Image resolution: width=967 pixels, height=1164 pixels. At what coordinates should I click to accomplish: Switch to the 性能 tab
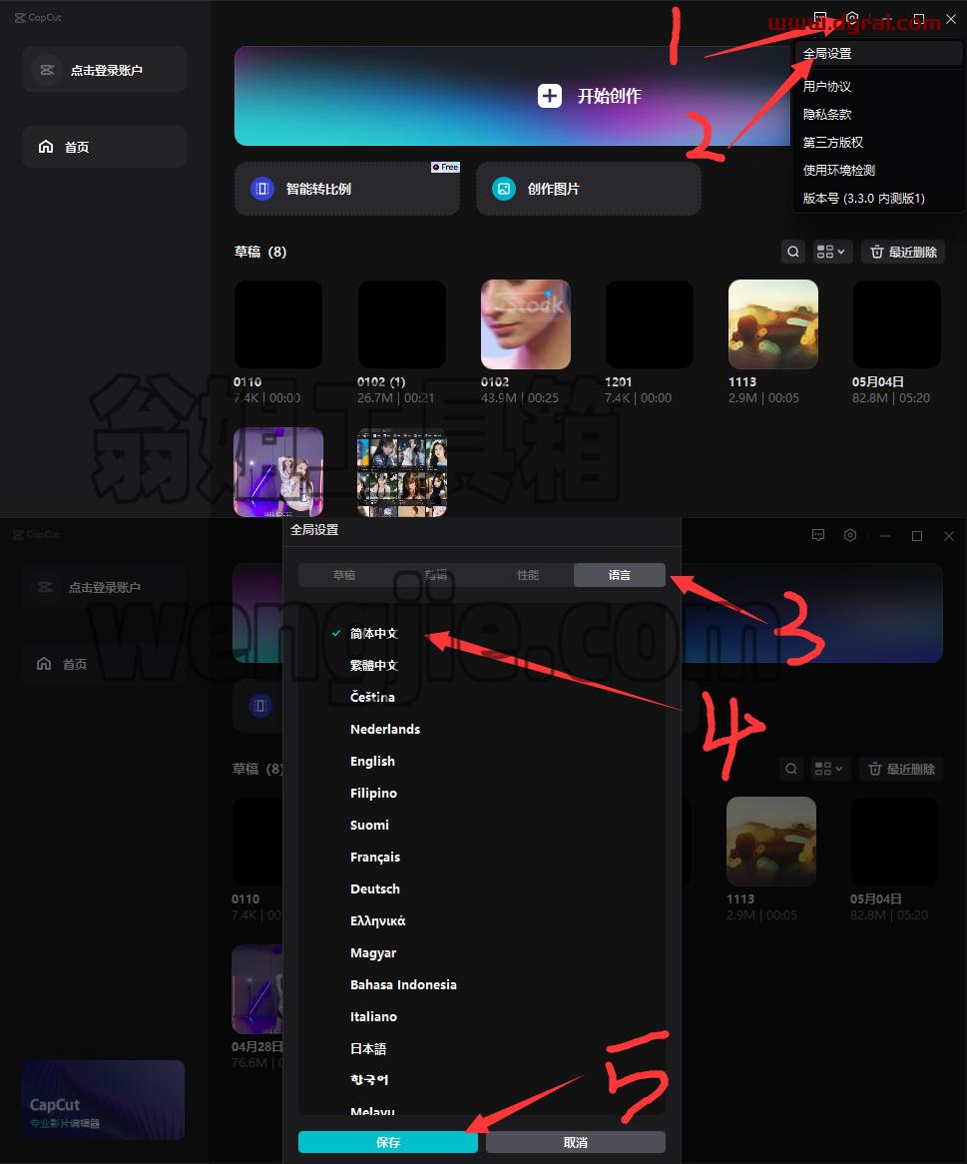click(x=528, y=575)
